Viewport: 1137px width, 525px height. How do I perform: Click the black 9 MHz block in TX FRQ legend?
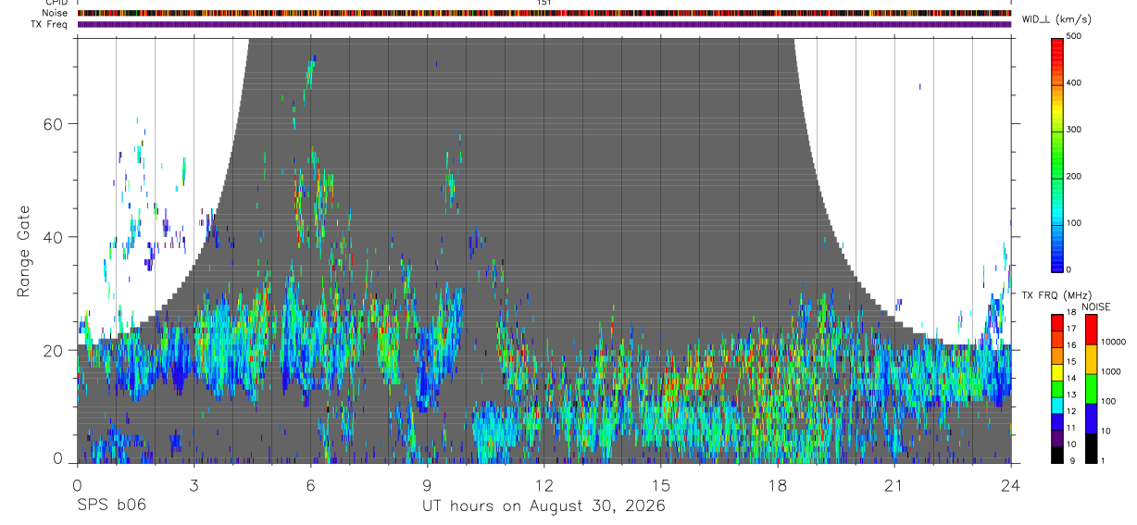[1057, 455]
